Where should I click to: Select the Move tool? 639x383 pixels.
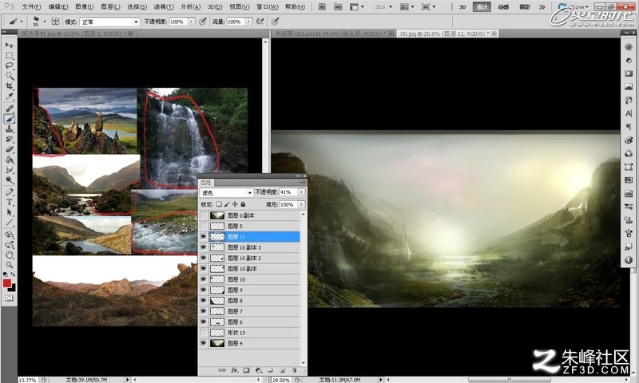pyautogui.click(x=10, y=45)
